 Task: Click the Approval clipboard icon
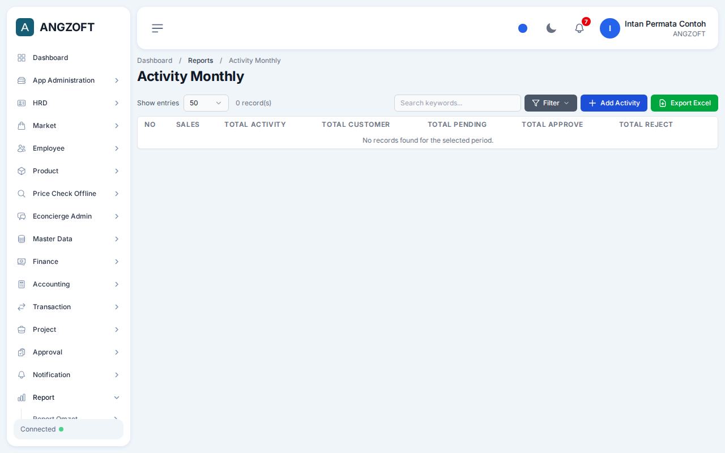tap(22, 352)
